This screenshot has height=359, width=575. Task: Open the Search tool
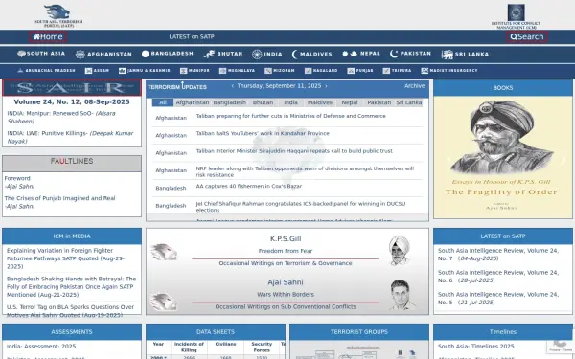[x=527, y=36]
